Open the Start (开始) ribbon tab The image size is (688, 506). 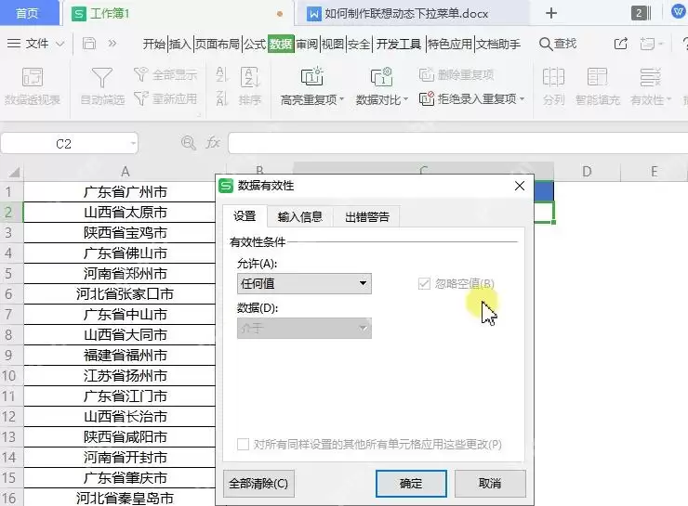154,44
